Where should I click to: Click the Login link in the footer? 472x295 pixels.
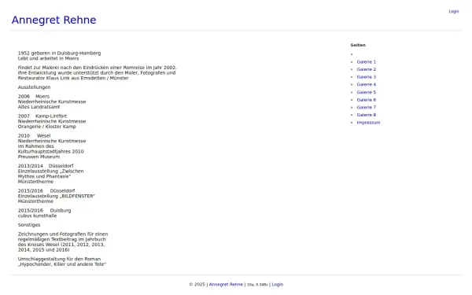pyautogui.click(x=278, y=285)
